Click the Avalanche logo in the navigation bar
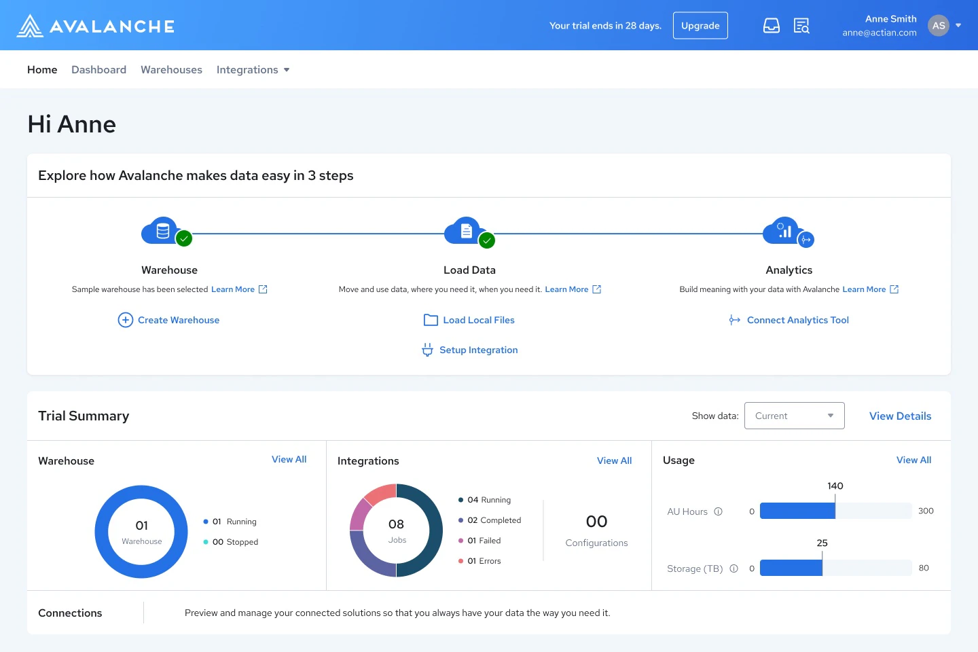 (95, 25)
